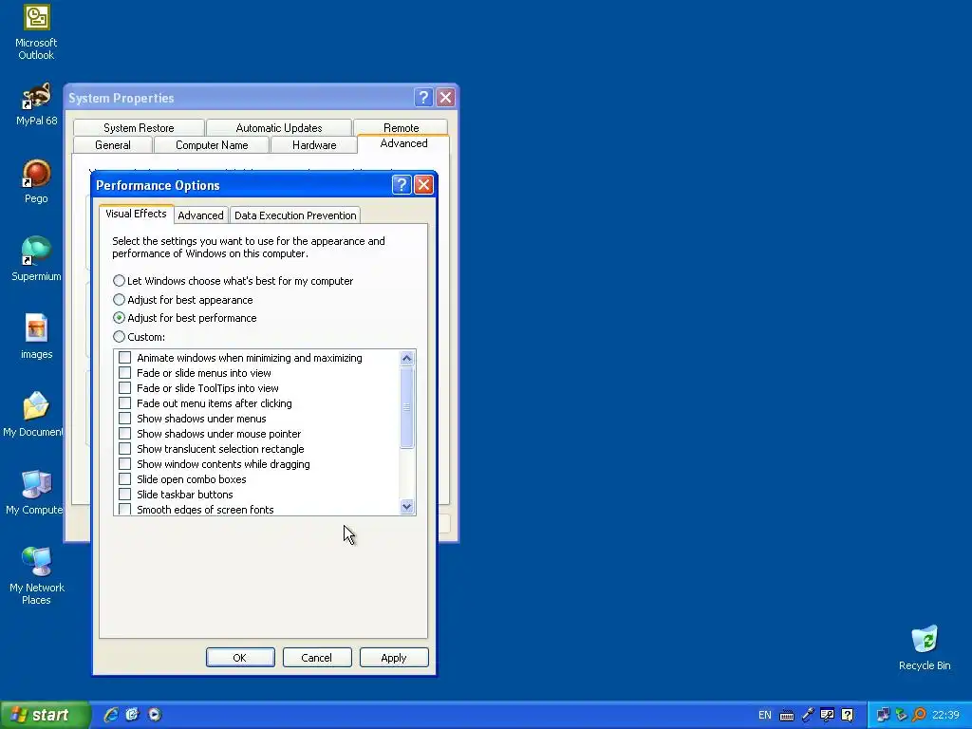Open the Data Execution Prevention tab
This screenshot has width=972, height=729.
click(295, 215)
